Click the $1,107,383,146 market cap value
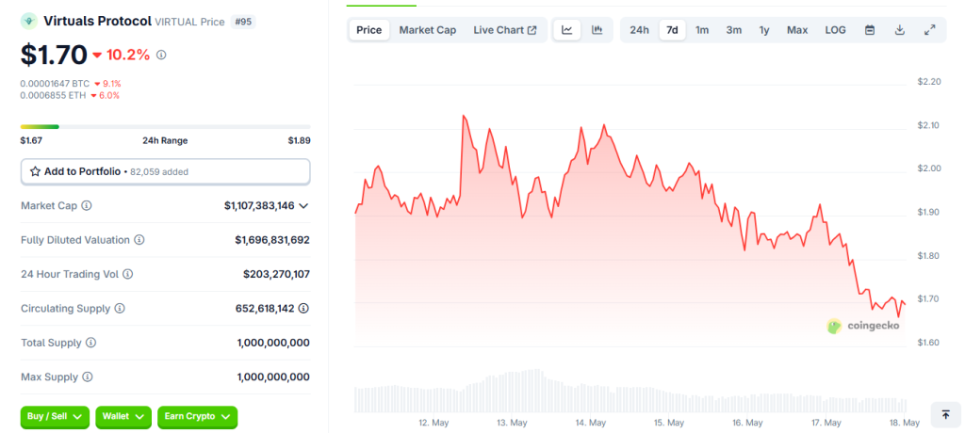Viewport: 965px width, 433px height. [x=259, y=205]
